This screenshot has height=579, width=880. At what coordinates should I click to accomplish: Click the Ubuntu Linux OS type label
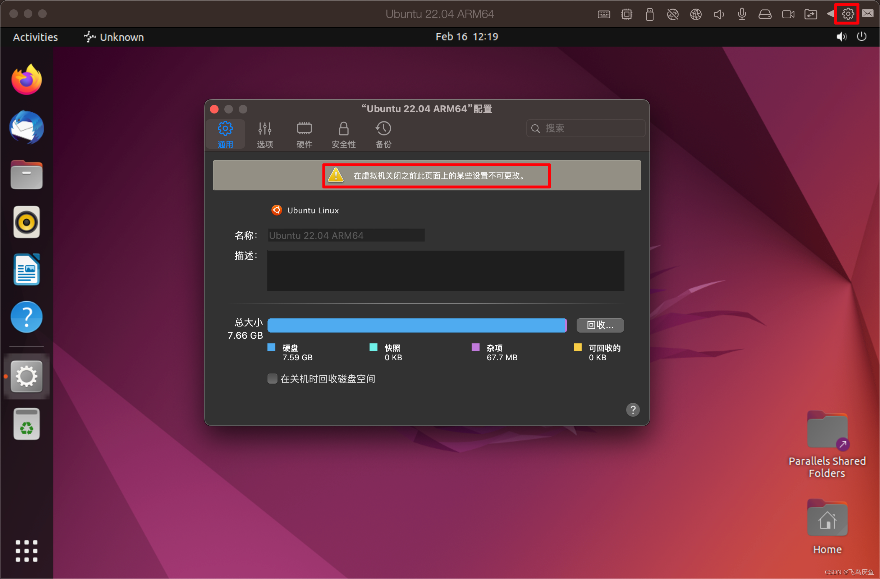click(313, 210)
